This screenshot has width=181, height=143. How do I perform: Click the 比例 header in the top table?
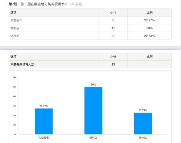(x=150, y=12)
